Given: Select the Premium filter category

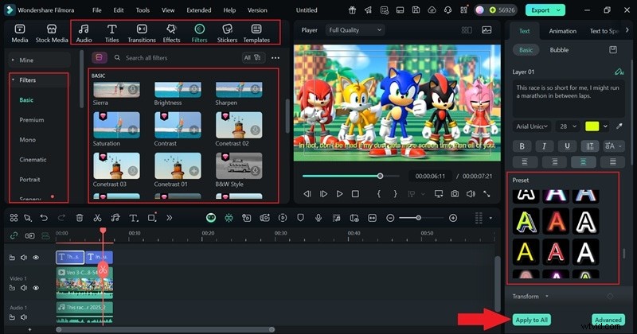Looking at the screenshot, I should [32, 120].
